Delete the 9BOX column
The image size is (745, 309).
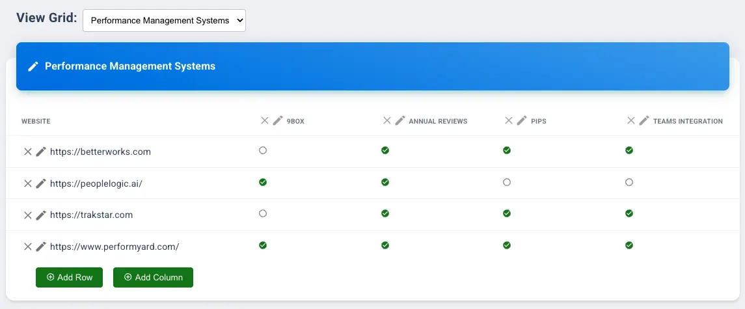coord(265,121)
